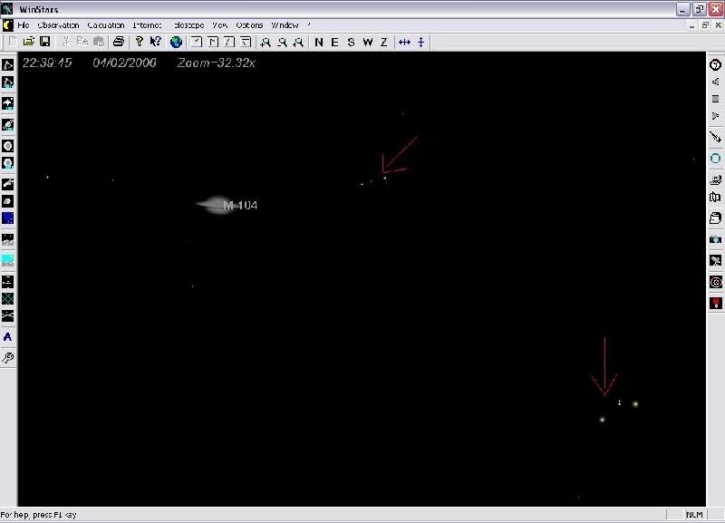
Task: Open the File menu
Action: click(24, 25)
